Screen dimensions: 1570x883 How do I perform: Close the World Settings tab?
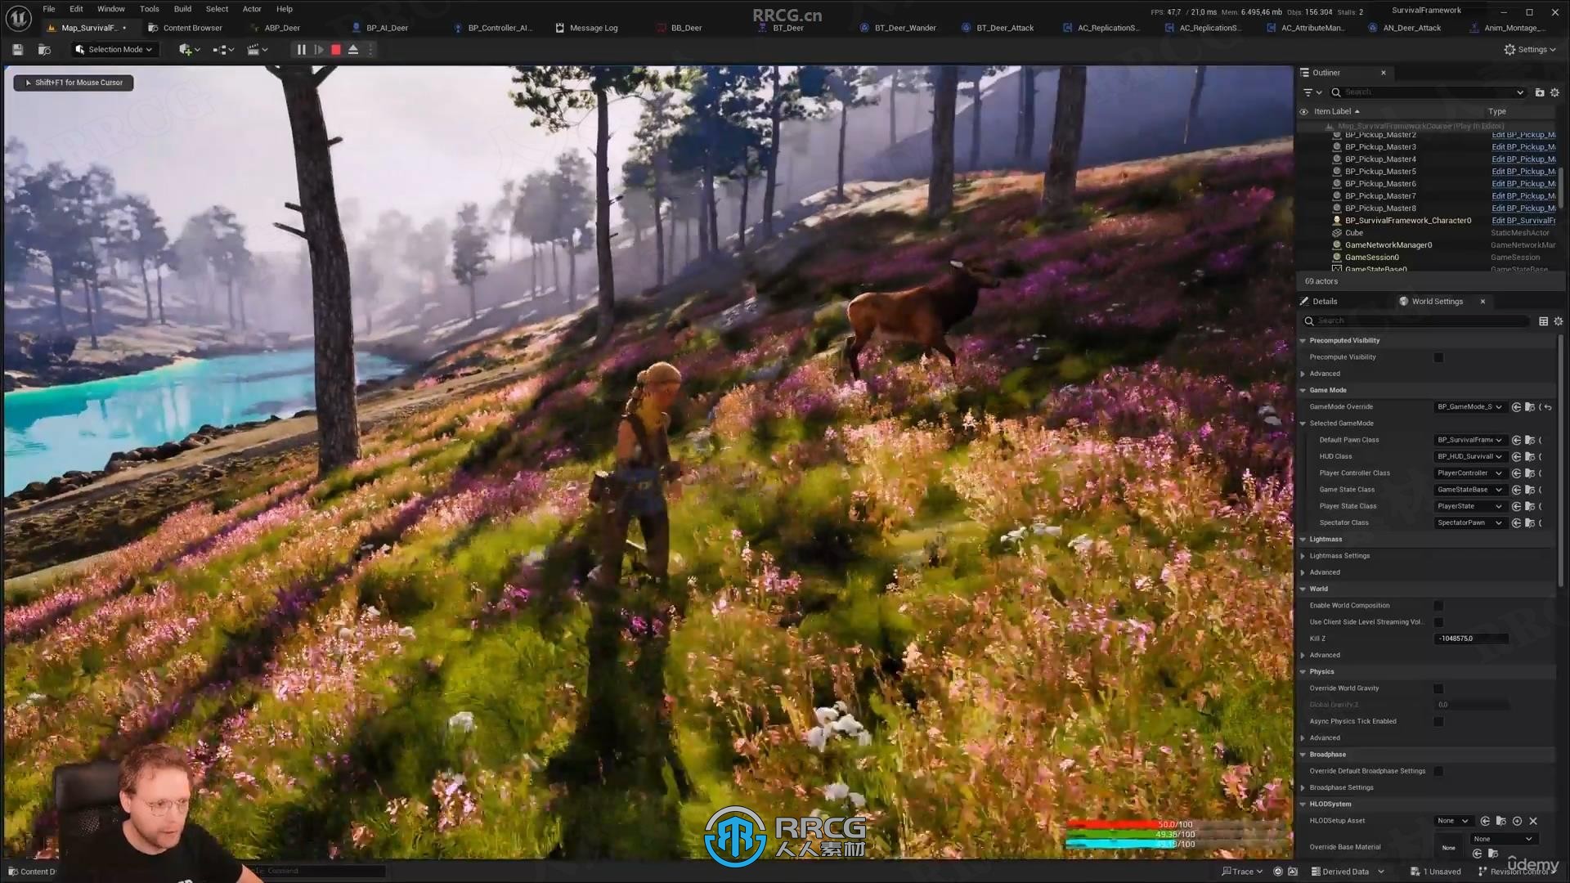coord(1483,302)
